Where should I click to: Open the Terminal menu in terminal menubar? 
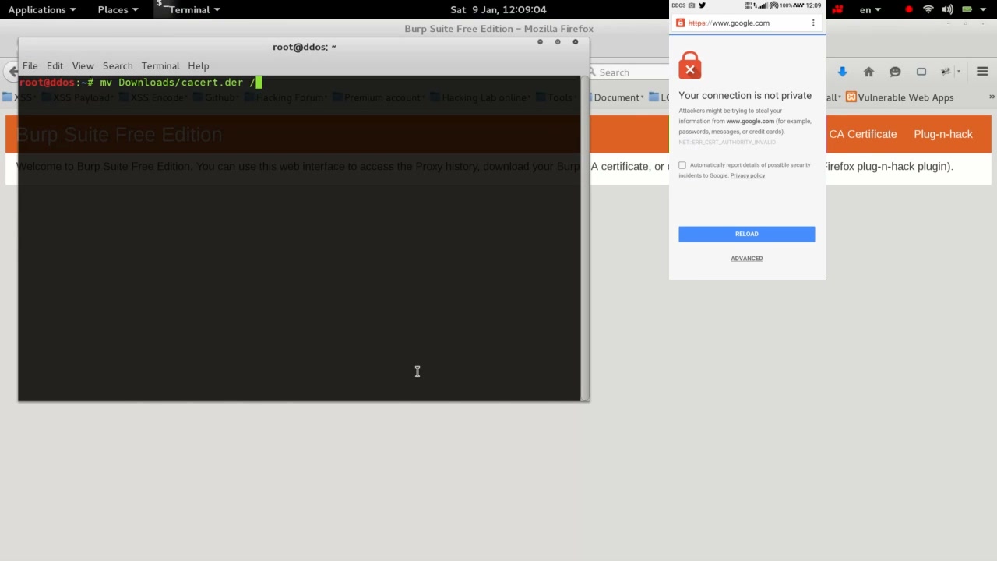[x=160, y=65]
